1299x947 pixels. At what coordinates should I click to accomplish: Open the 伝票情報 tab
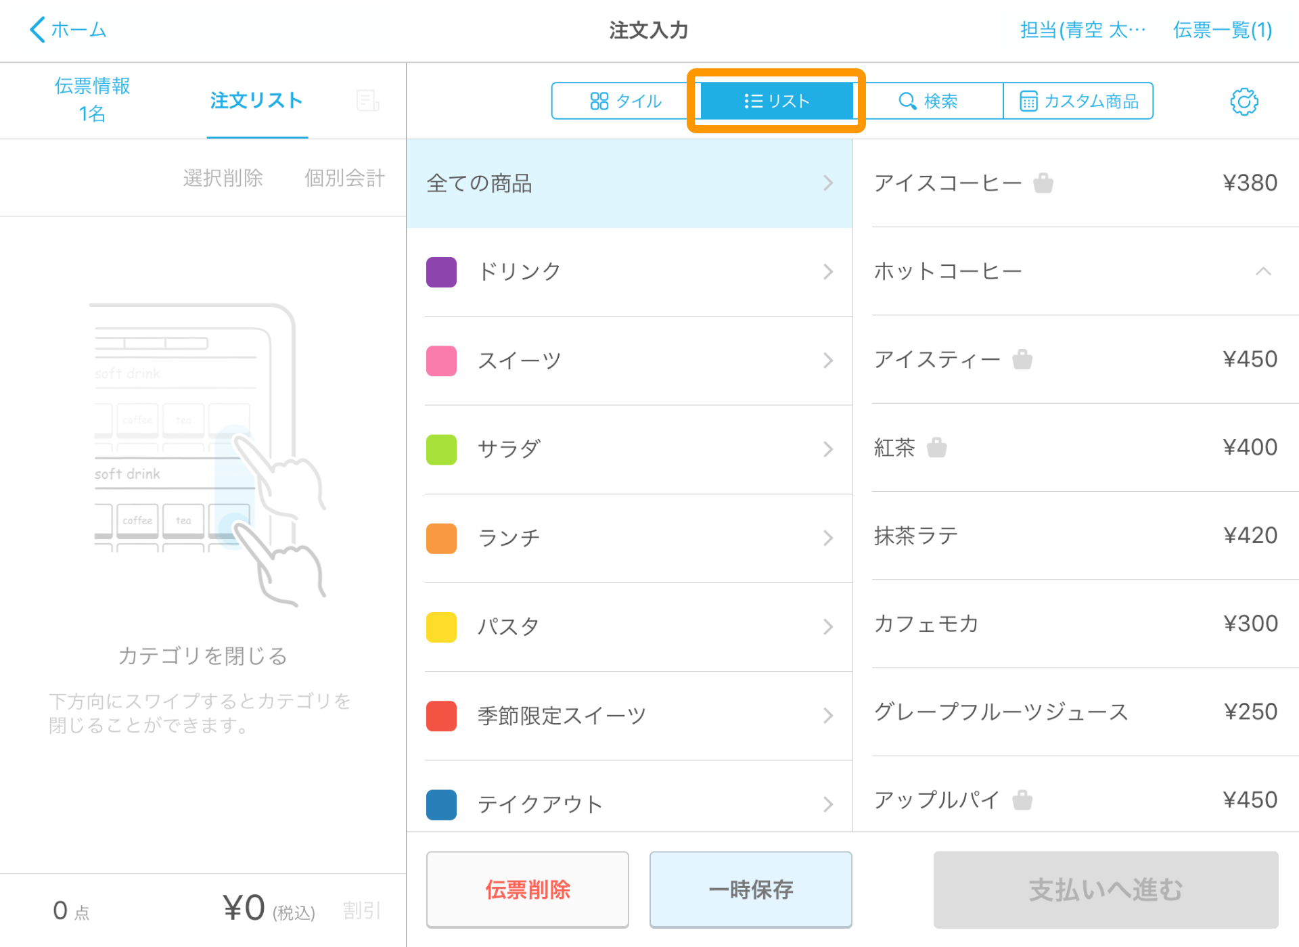pos(92,99)
